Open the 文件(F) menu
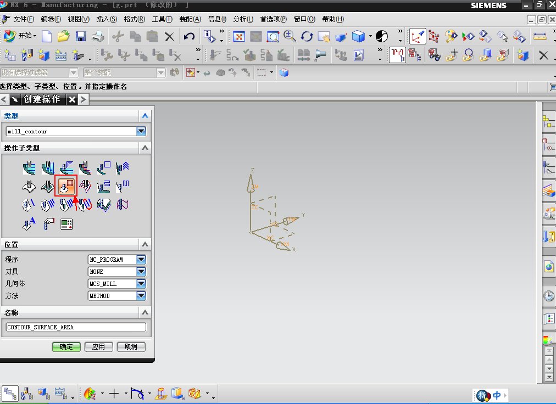The width and height of the screenshot is (556, 404). click(24, 19)
